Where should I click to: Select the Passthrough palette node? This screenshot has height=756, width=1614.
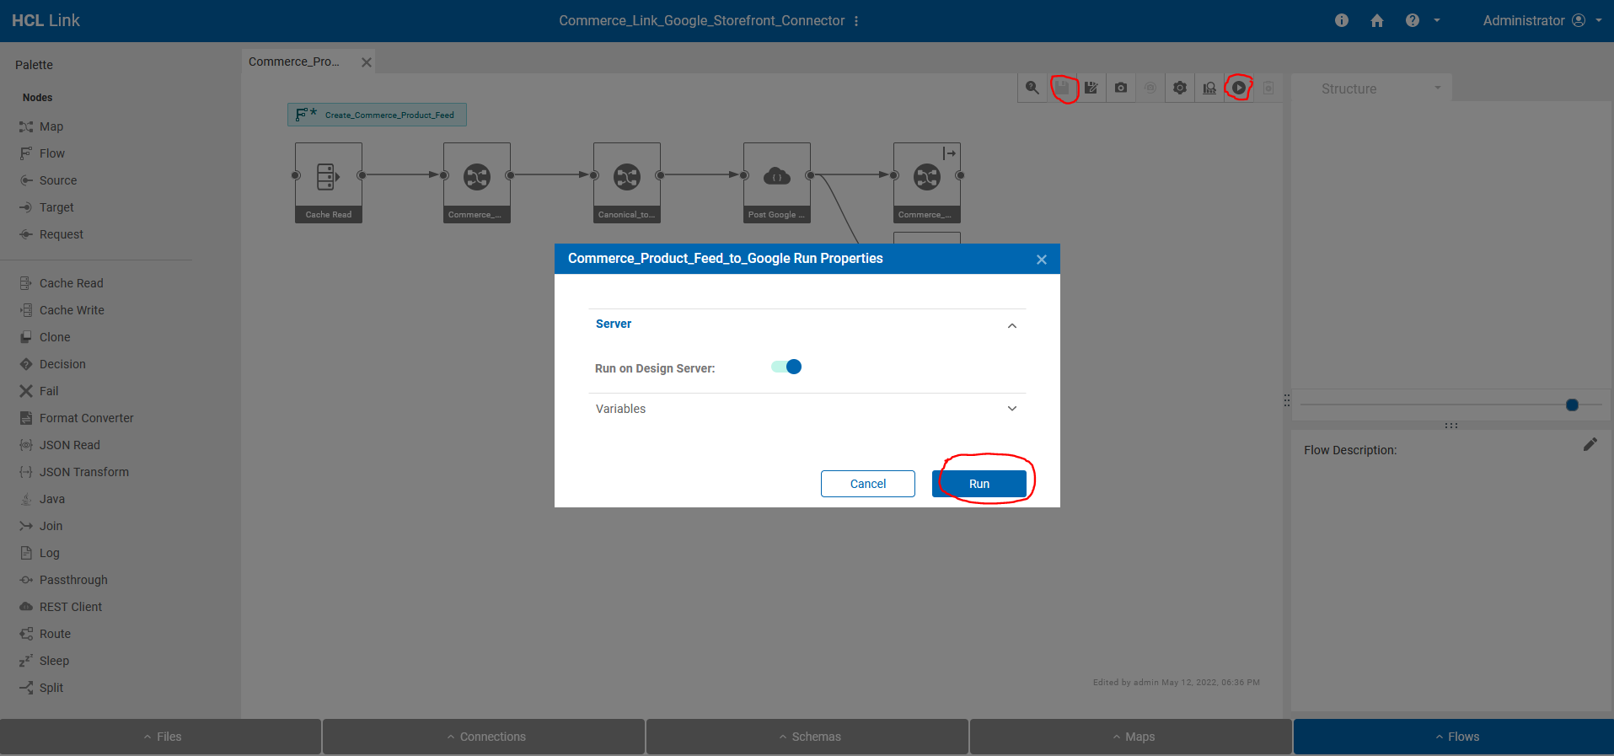tap(63, 580)
